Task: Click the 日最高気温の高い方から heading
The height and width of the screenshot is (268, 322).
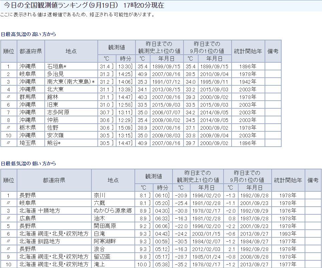Action: (28, 34)
